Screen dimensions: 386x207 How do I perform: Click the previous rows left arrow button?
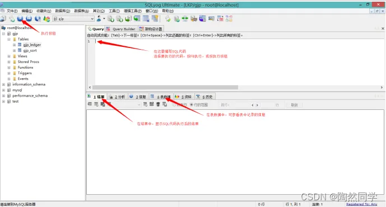click(252, 105)
